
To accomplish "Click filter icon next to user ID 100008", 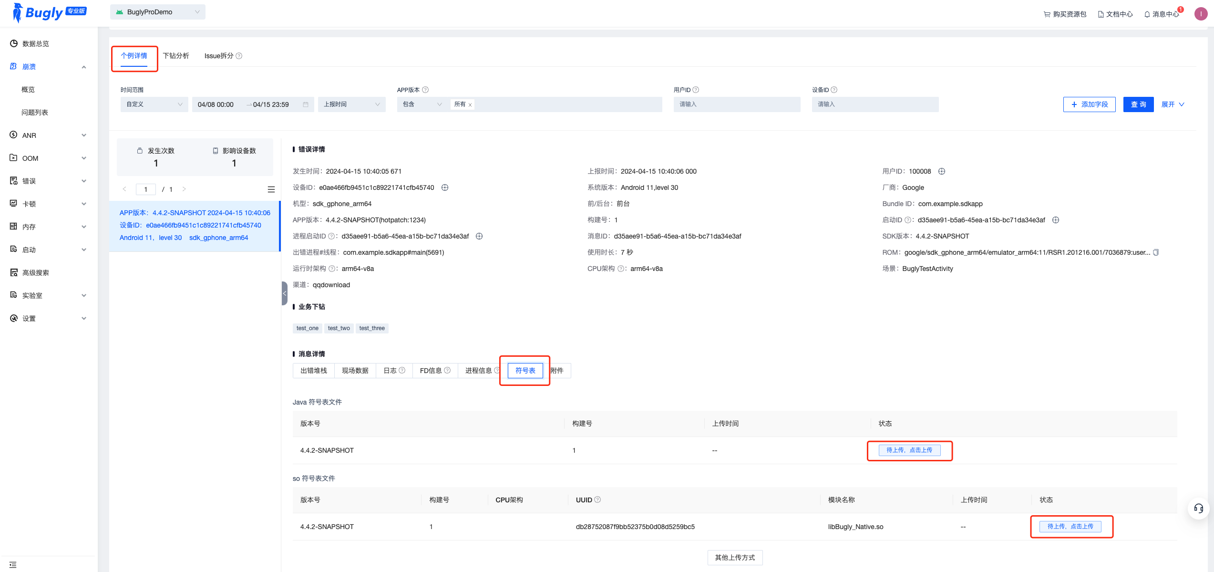I will [942, 171].
